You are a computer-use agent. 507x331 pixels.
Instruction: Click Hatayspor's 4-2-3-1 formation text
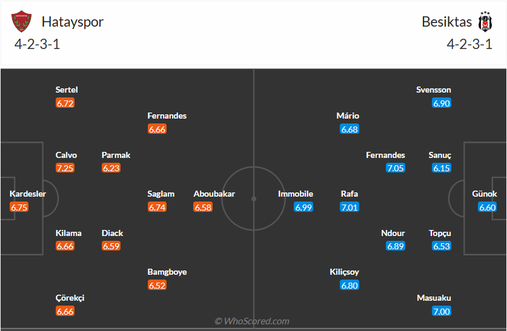37,44
